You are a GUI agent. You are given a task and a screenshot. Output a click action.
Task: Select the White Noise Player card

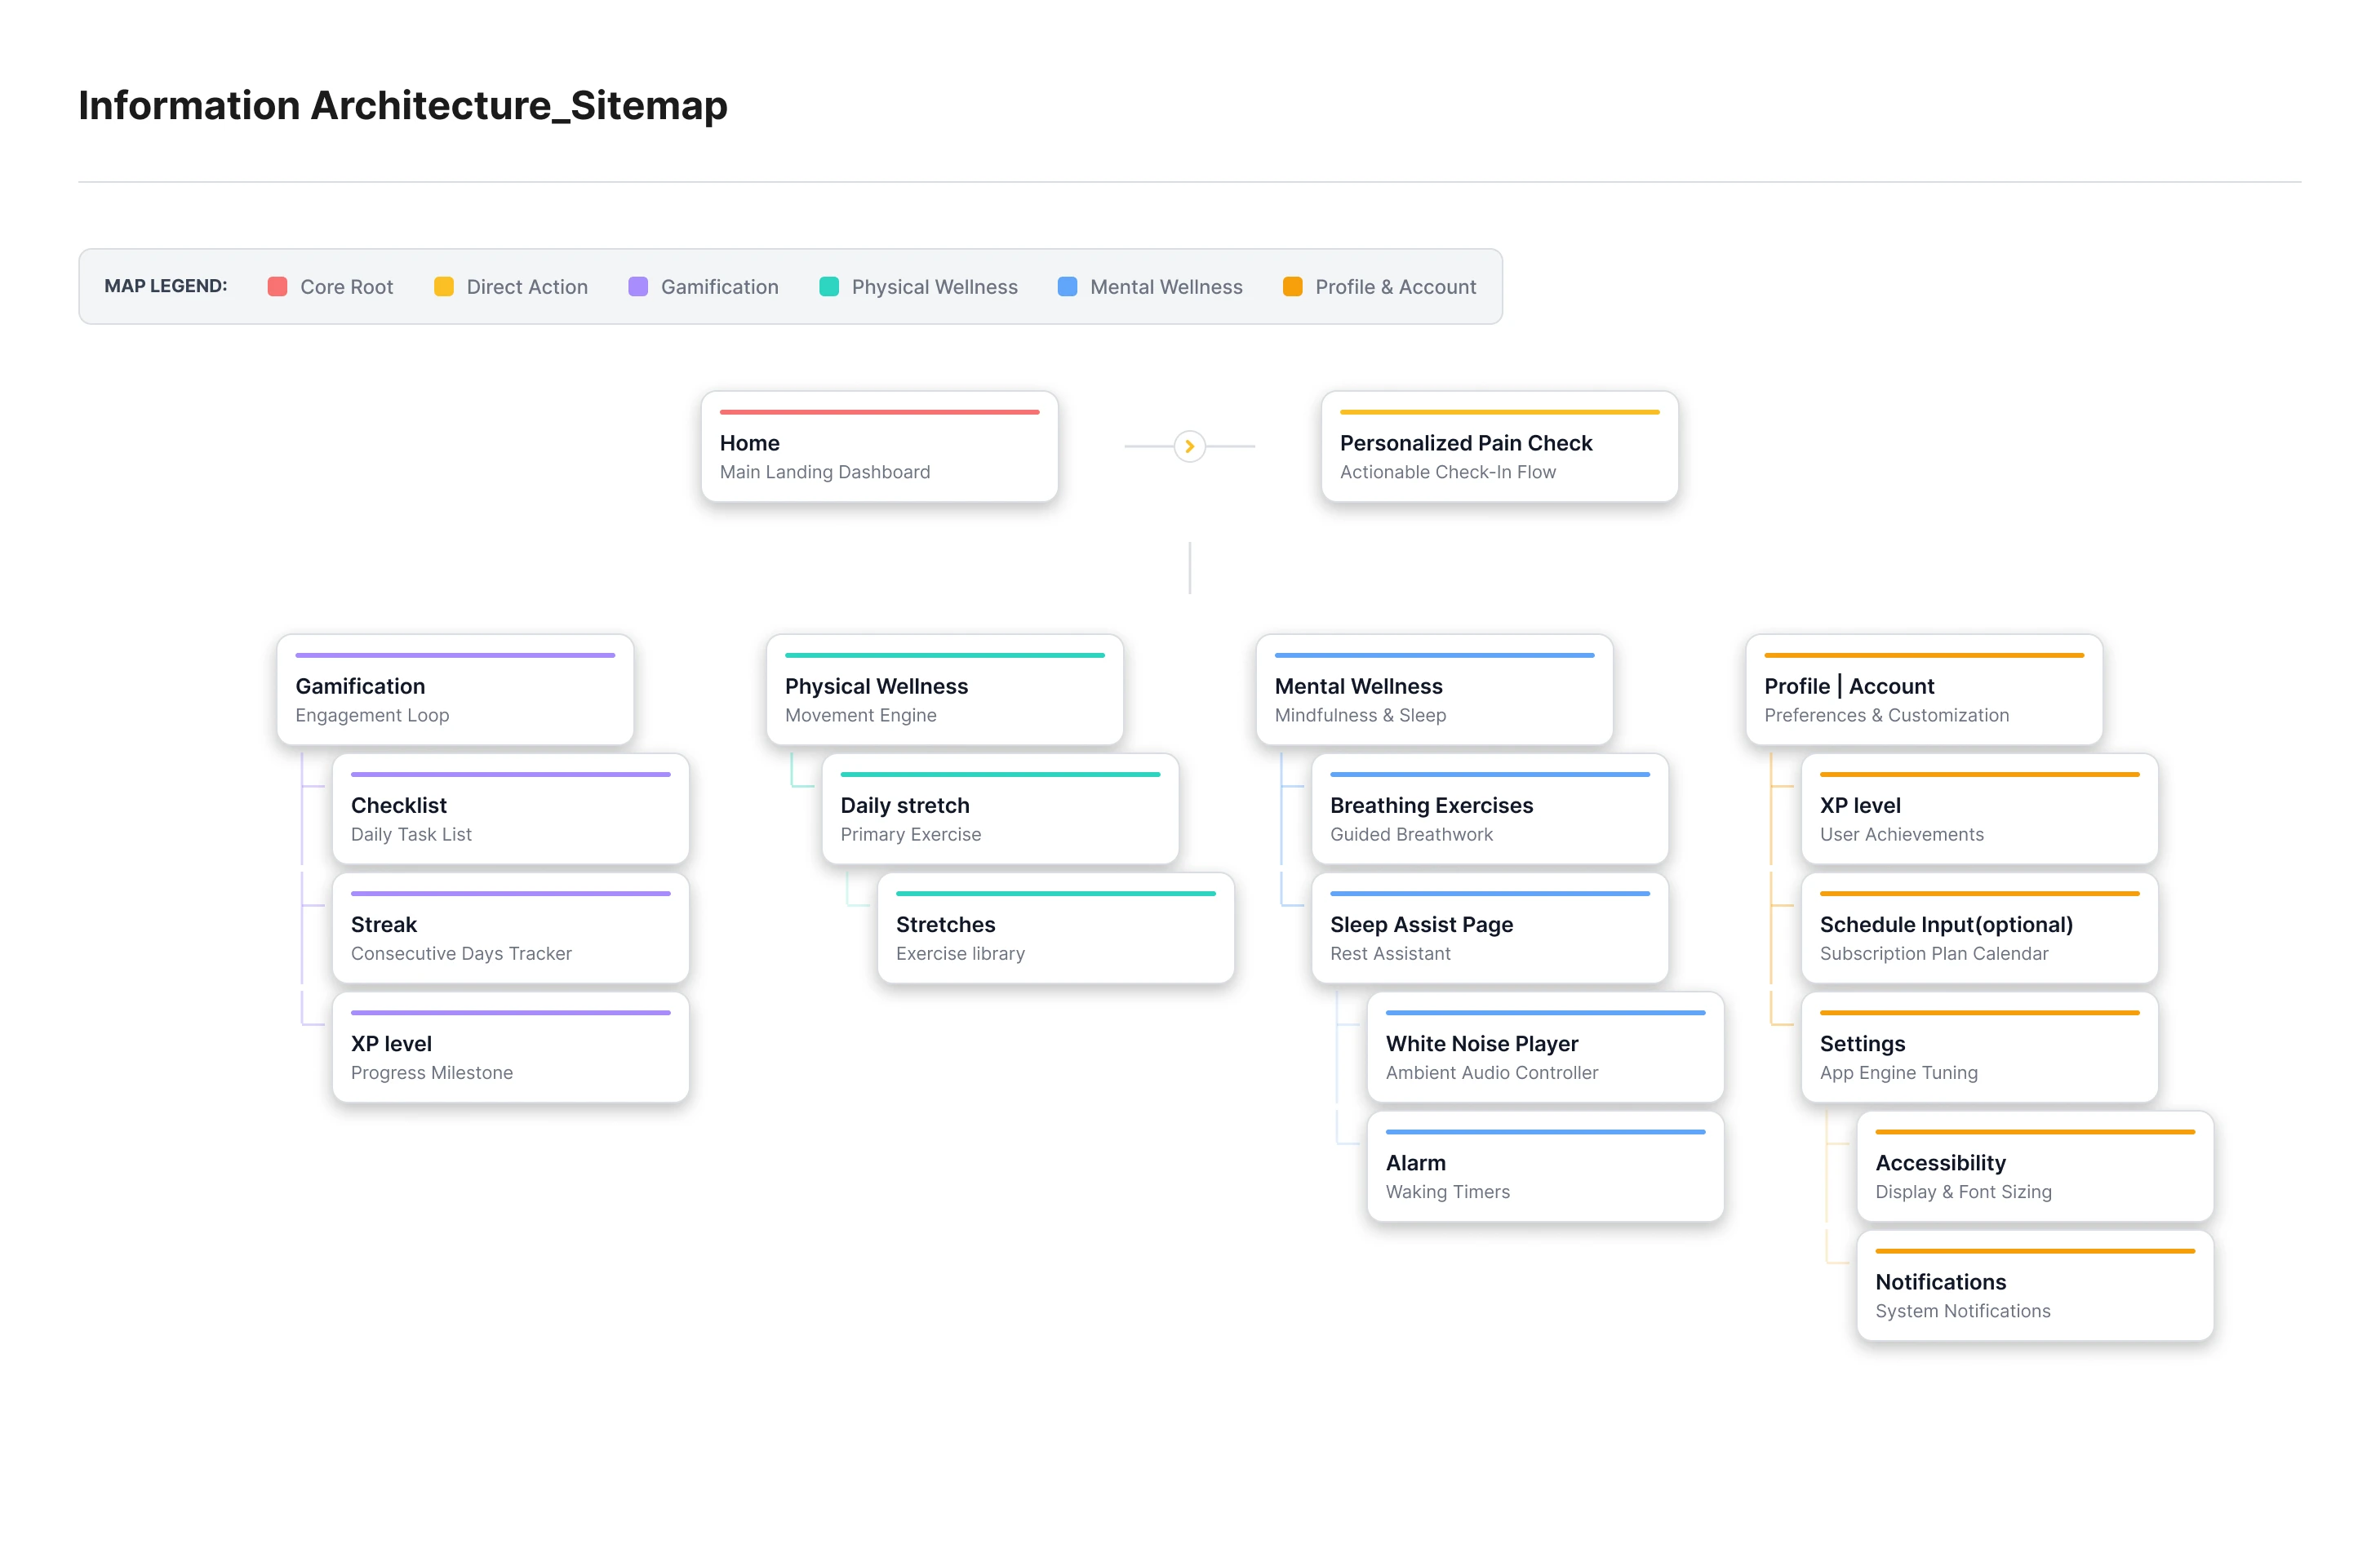[1545, 1046]
